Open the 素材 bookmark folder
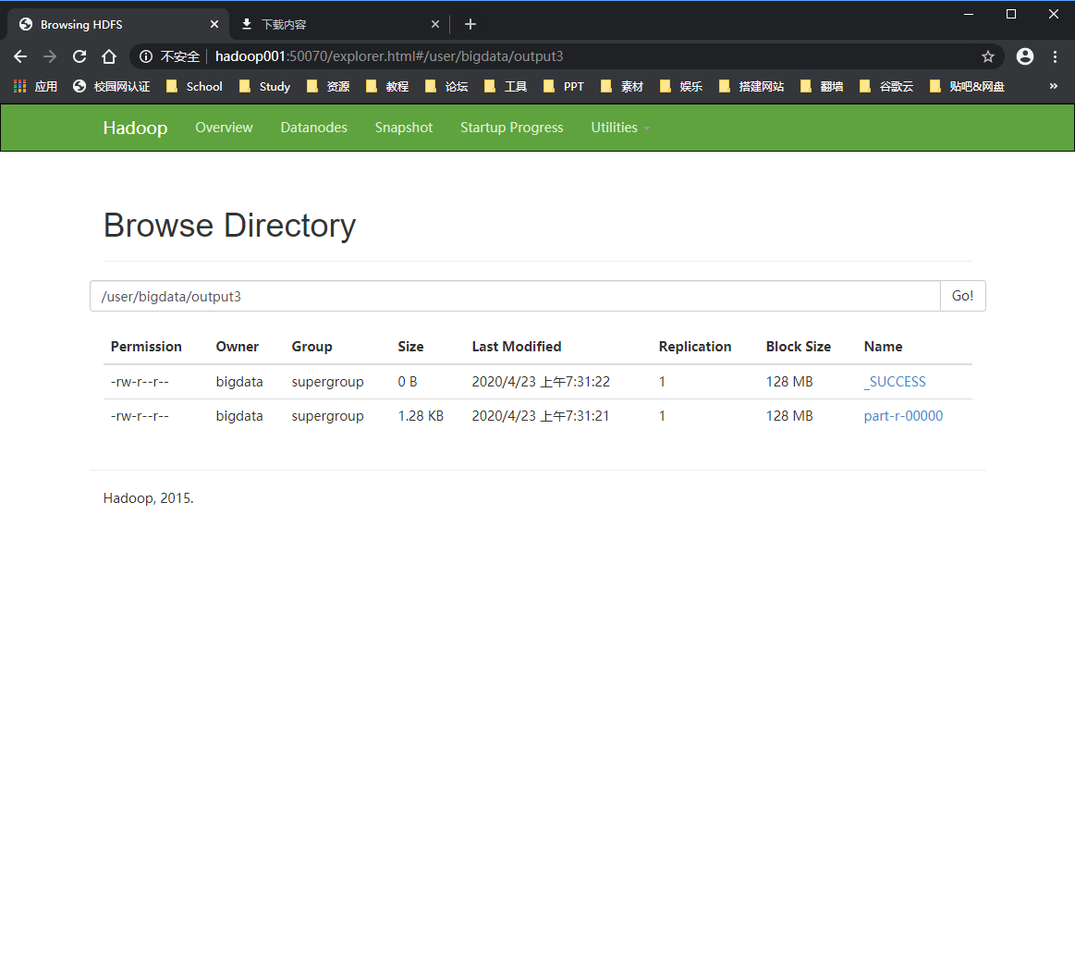1075x956 pixels. coord(622,86)
